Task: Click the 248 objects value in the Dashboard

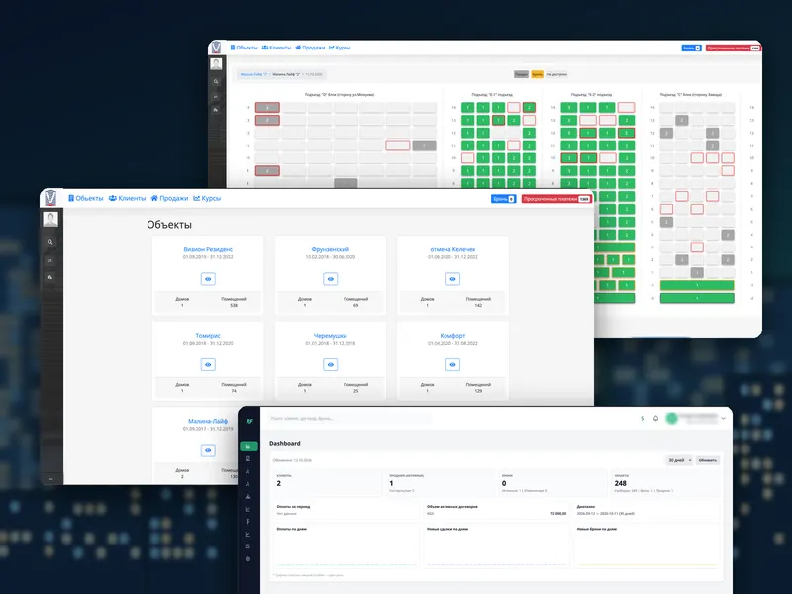Action: coord(621,483)
